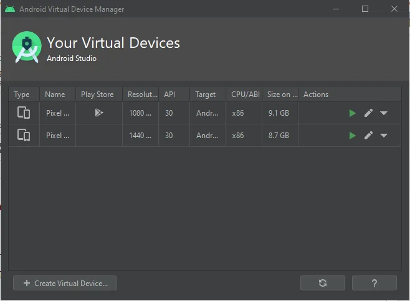The image size is (410, 301).
Task: Sort by the Size on Disk column
Action: (x=282, y=95)
